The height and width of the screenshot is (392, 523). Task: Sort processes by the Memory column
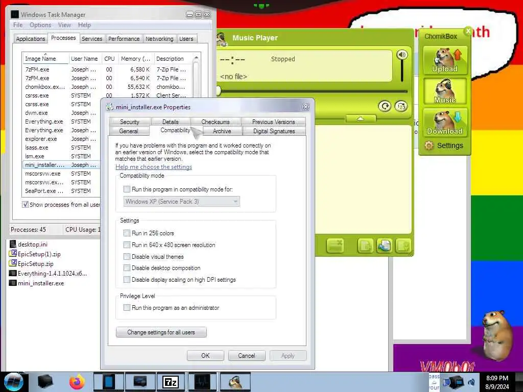click(x=136, y=59)
